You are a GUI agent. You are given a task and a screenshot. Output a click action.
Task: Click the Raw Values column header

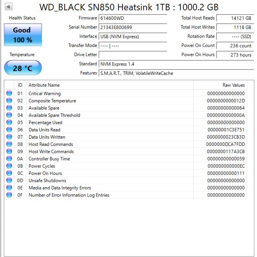220,85
